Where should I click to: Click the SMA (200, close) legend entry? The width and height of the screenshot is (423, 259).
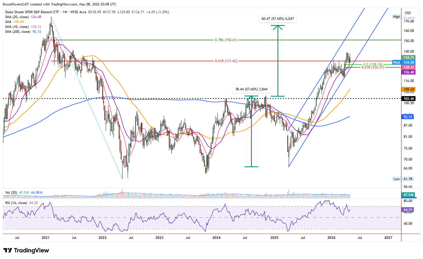click(x=23, y=32)
